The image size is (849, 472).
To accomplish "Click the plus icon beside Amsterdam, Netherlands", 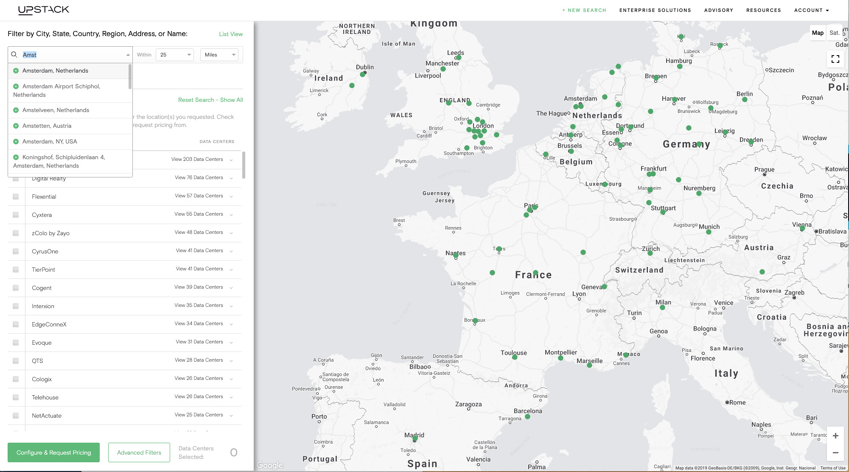I will point(16,71).
